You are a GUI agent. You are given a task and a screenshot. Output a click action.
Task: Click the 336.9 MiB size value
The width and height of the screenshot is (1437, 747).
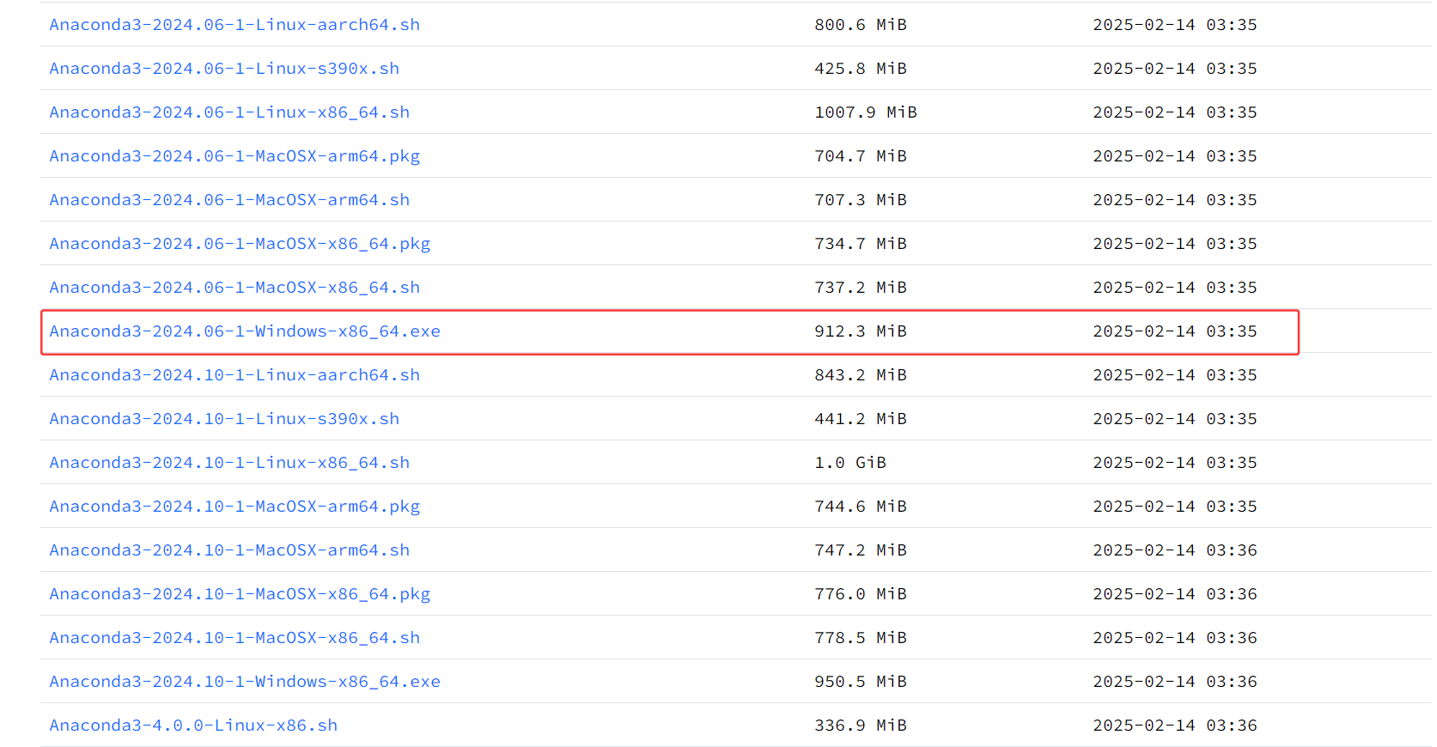(861, 726)
